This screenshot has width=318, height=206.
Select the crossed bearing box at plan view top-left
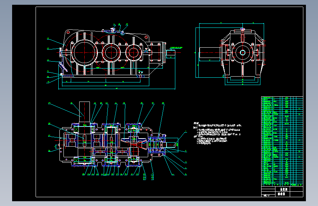click(x=76, y=129)
